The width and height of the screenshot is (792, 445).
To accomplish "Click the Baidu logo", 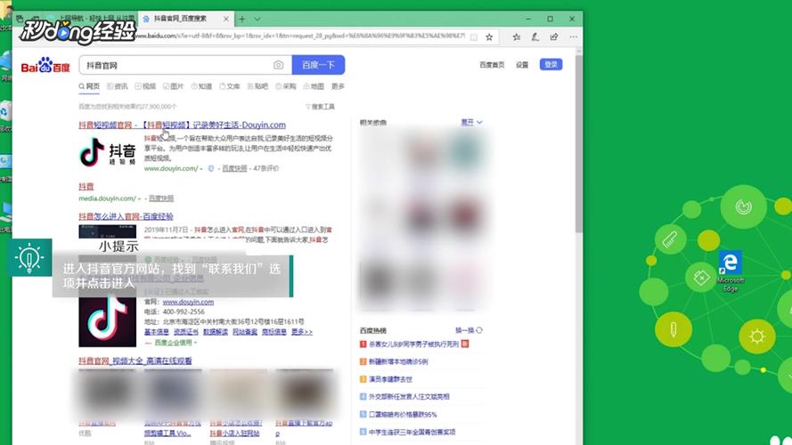I will (45, 65).
